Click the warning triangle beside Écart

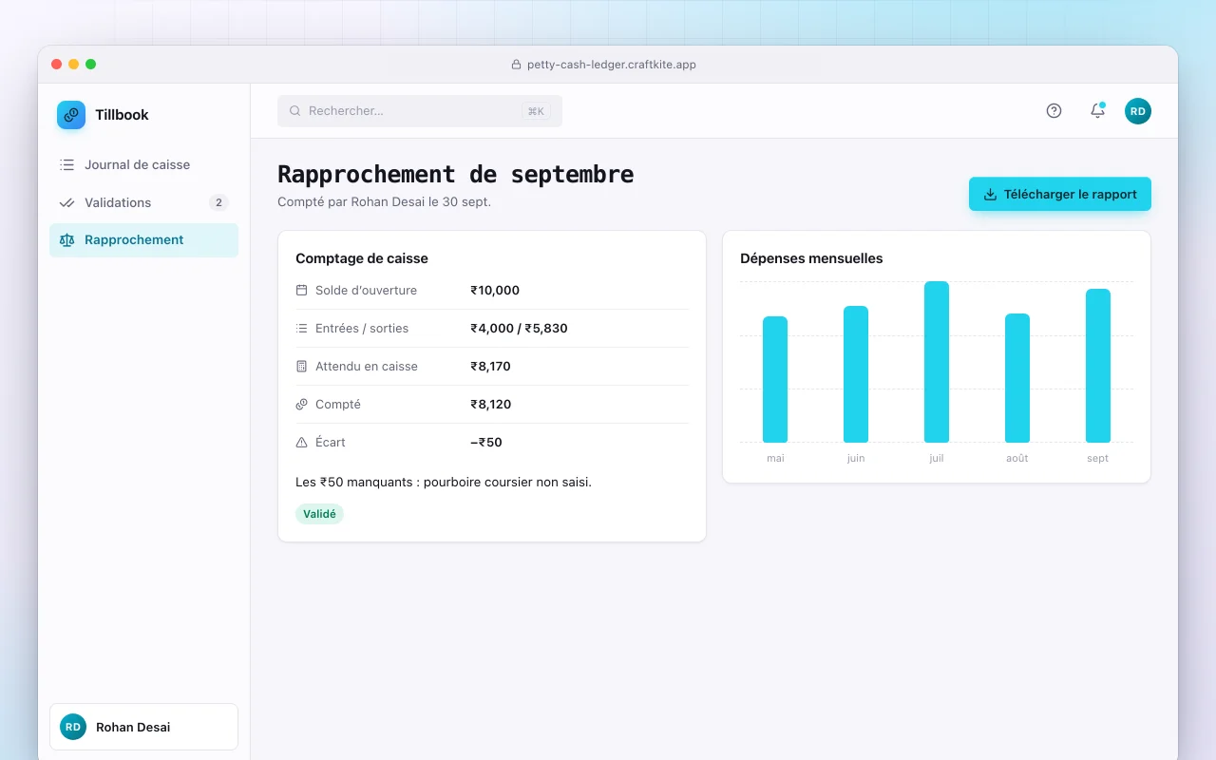coord(302,443)
